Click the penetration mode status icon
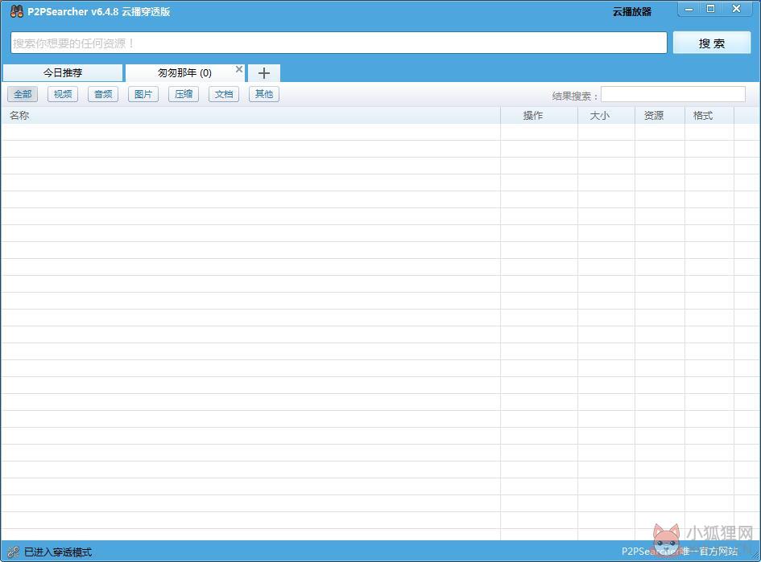 point(13,552)
